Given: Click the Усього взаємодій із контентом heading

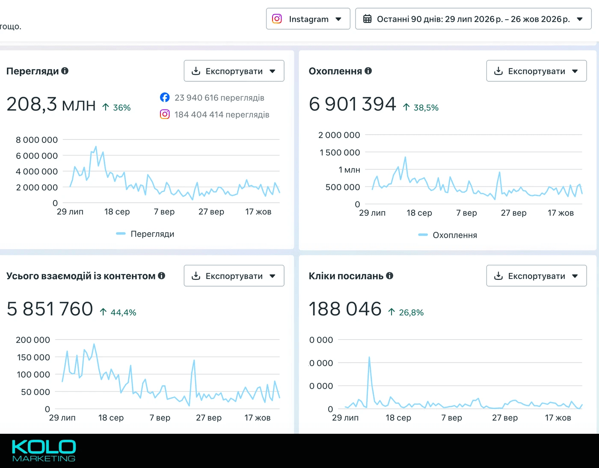Looking at the screenshot, I should pos(81,276).
